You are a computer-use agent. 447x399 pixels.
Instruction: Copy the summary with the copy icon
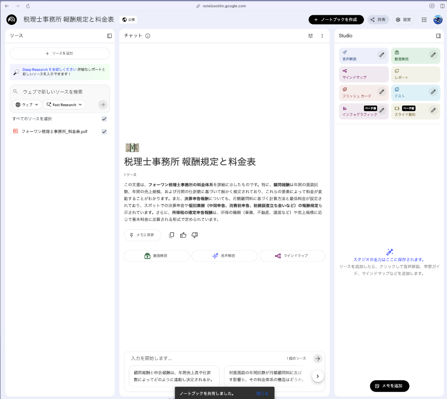tap(172, 235)
